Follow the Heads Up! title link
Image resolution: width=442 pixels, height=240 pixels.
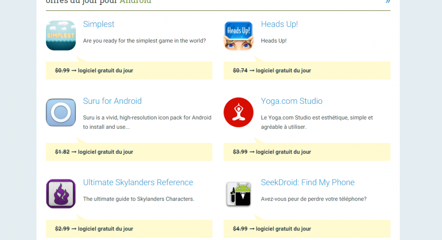click(x=279, y=24)
